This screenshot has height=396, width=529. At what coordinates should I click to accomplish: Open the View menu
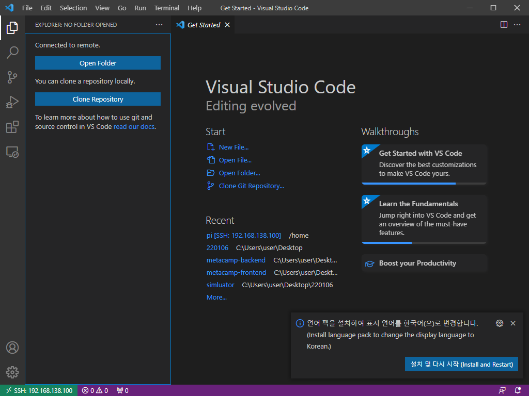coord(102,8)
